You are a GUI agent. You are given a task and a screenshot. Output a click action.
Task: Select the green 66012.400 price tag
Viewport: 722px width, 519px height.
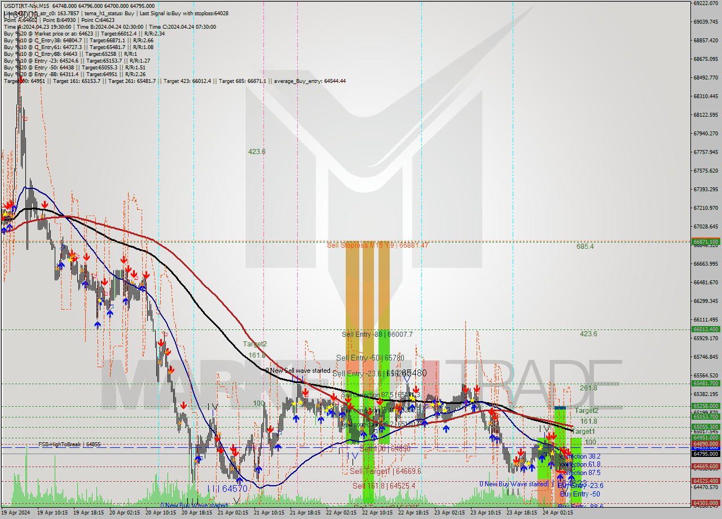(x=706, y=329)
